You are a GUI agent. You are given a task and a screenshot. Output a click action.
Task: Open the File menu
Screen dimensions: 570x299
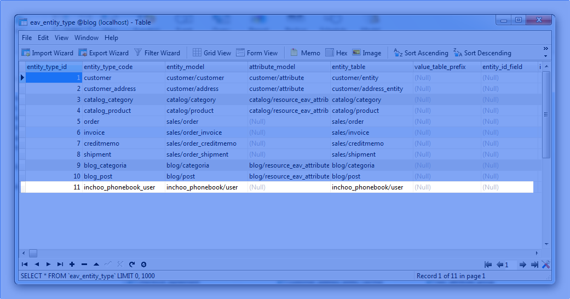click(27, 38)
